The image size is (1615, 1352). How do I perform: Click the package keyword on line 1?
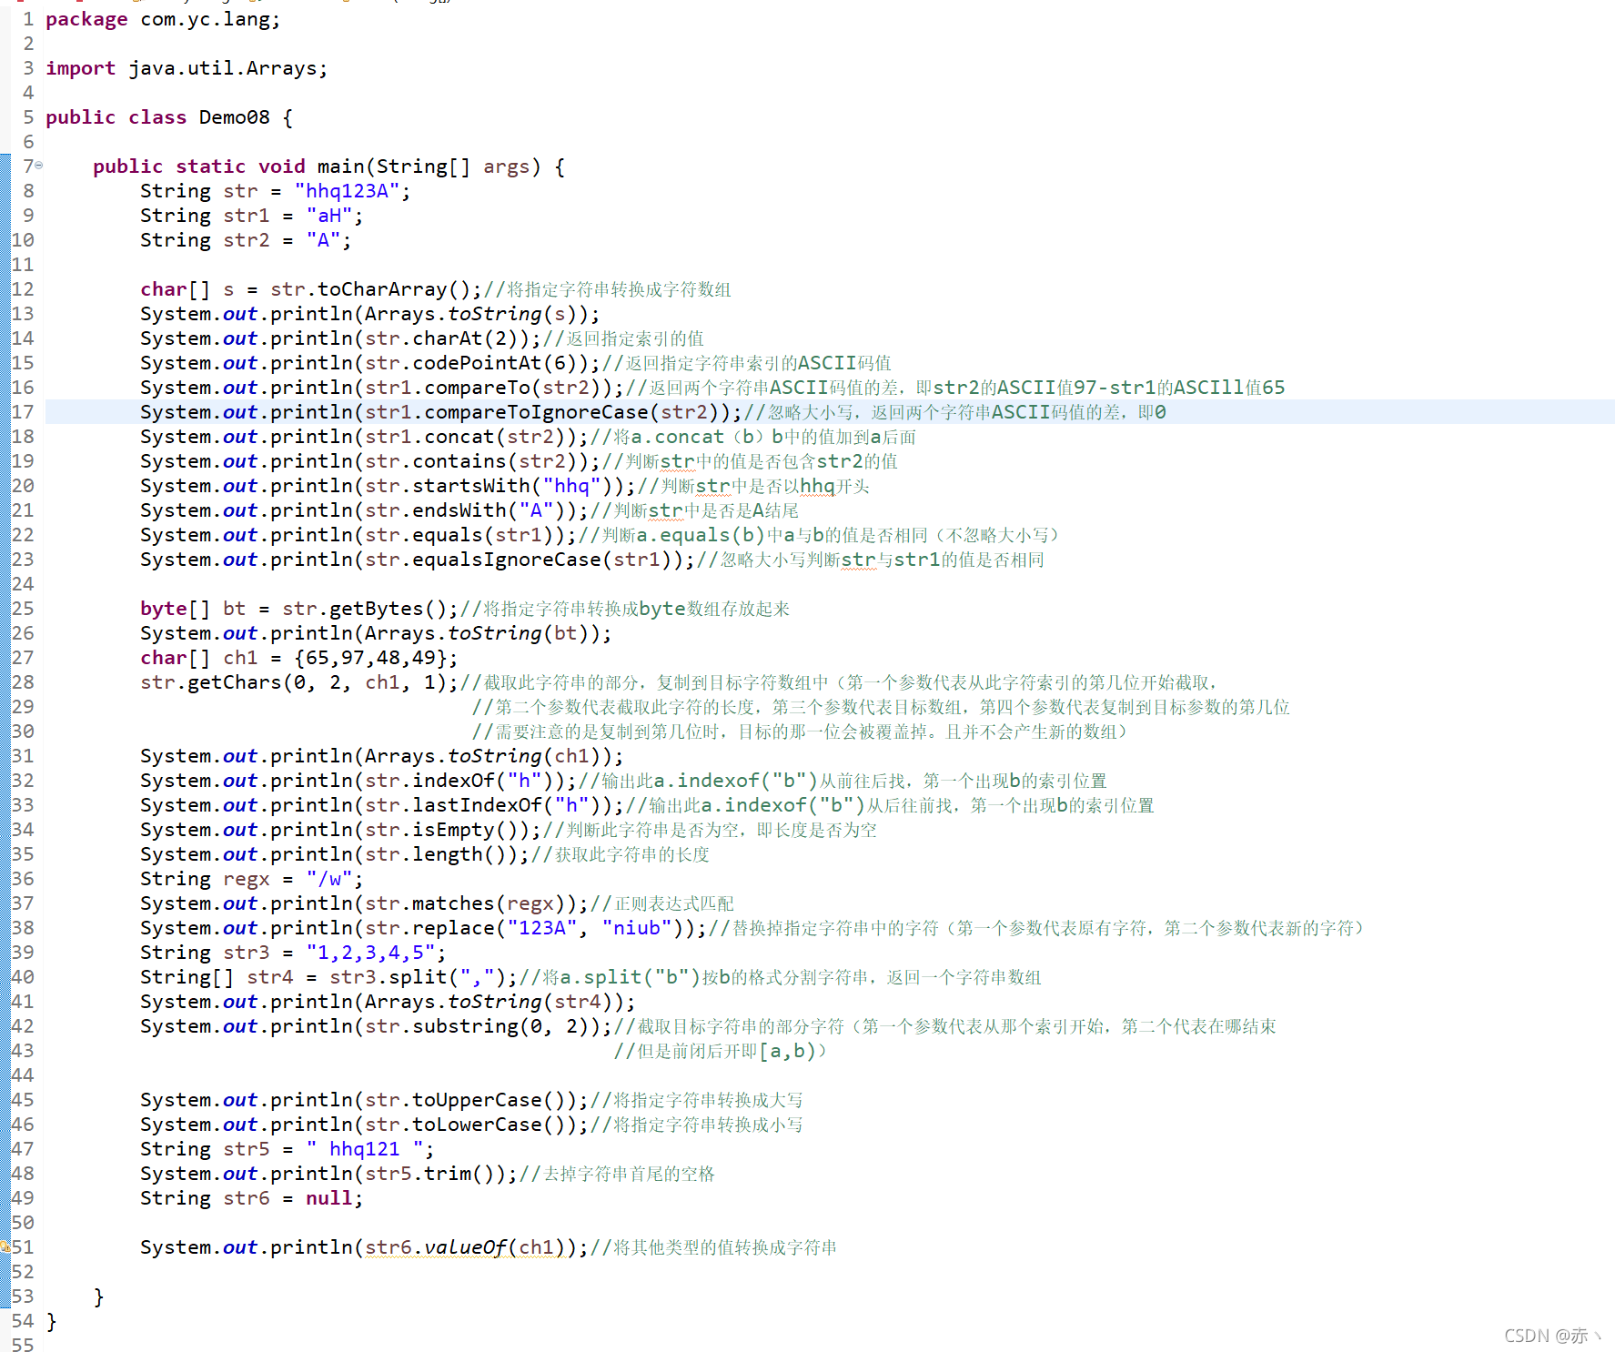click(86, 18)
